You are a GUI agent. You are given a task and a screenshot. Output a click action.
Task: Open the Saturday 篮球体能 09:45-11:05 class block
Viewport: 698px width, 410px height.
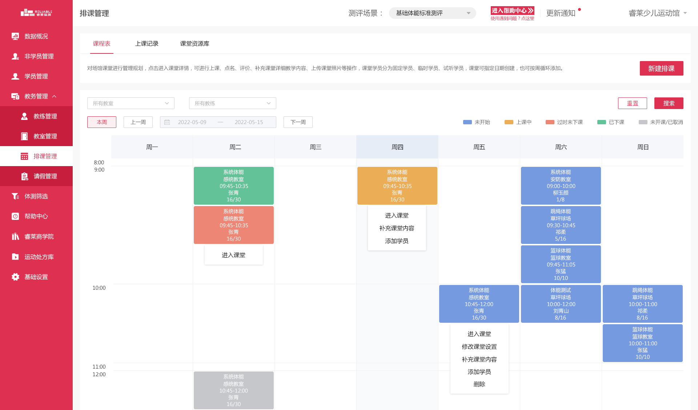click(561, 264)
